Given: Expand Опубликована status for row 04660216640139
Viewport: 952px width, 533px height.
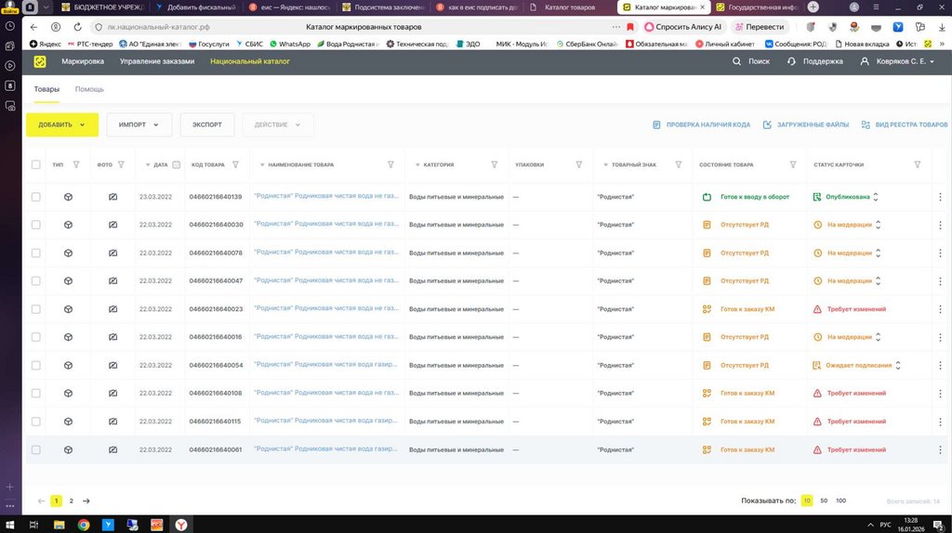Looking at the screenshot, I should click(x=876, y=197).
